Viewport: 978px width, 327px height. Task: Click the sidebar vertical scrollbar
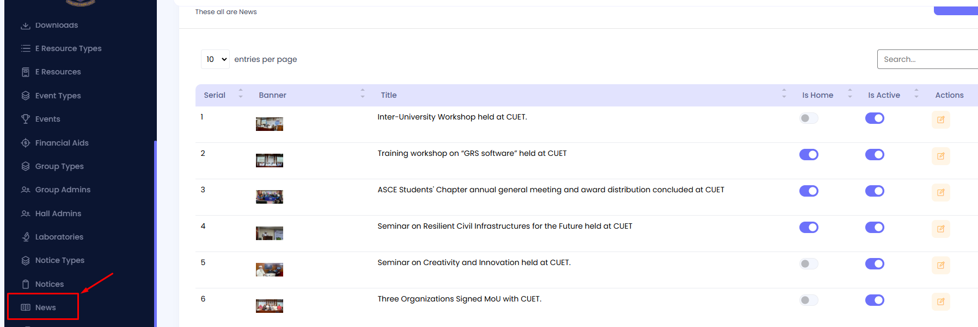[155, 234]
